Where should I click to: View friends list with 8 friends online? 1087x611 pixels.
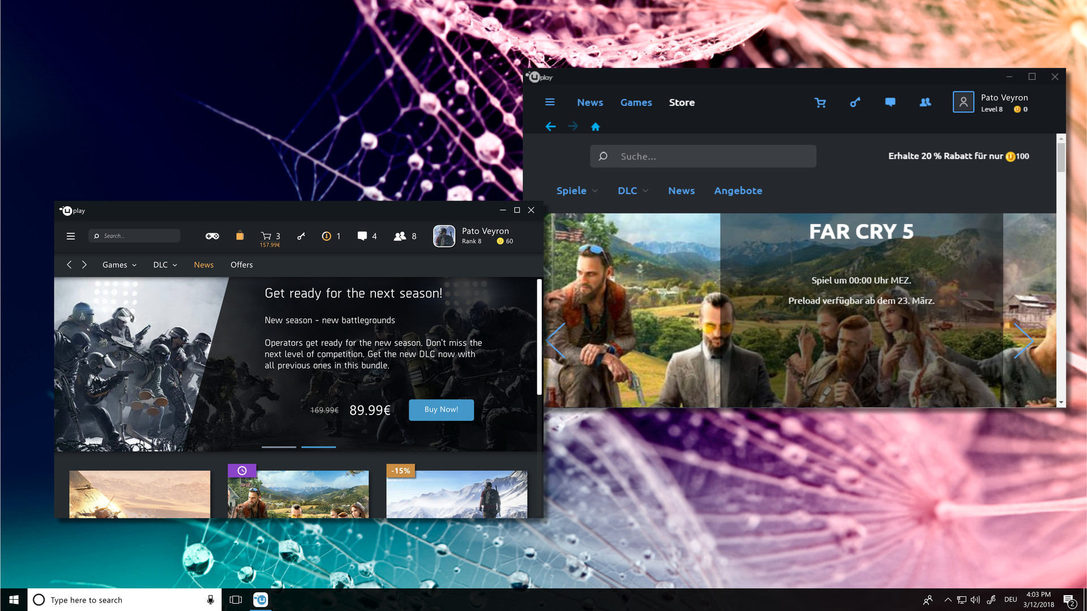[401, 236]
